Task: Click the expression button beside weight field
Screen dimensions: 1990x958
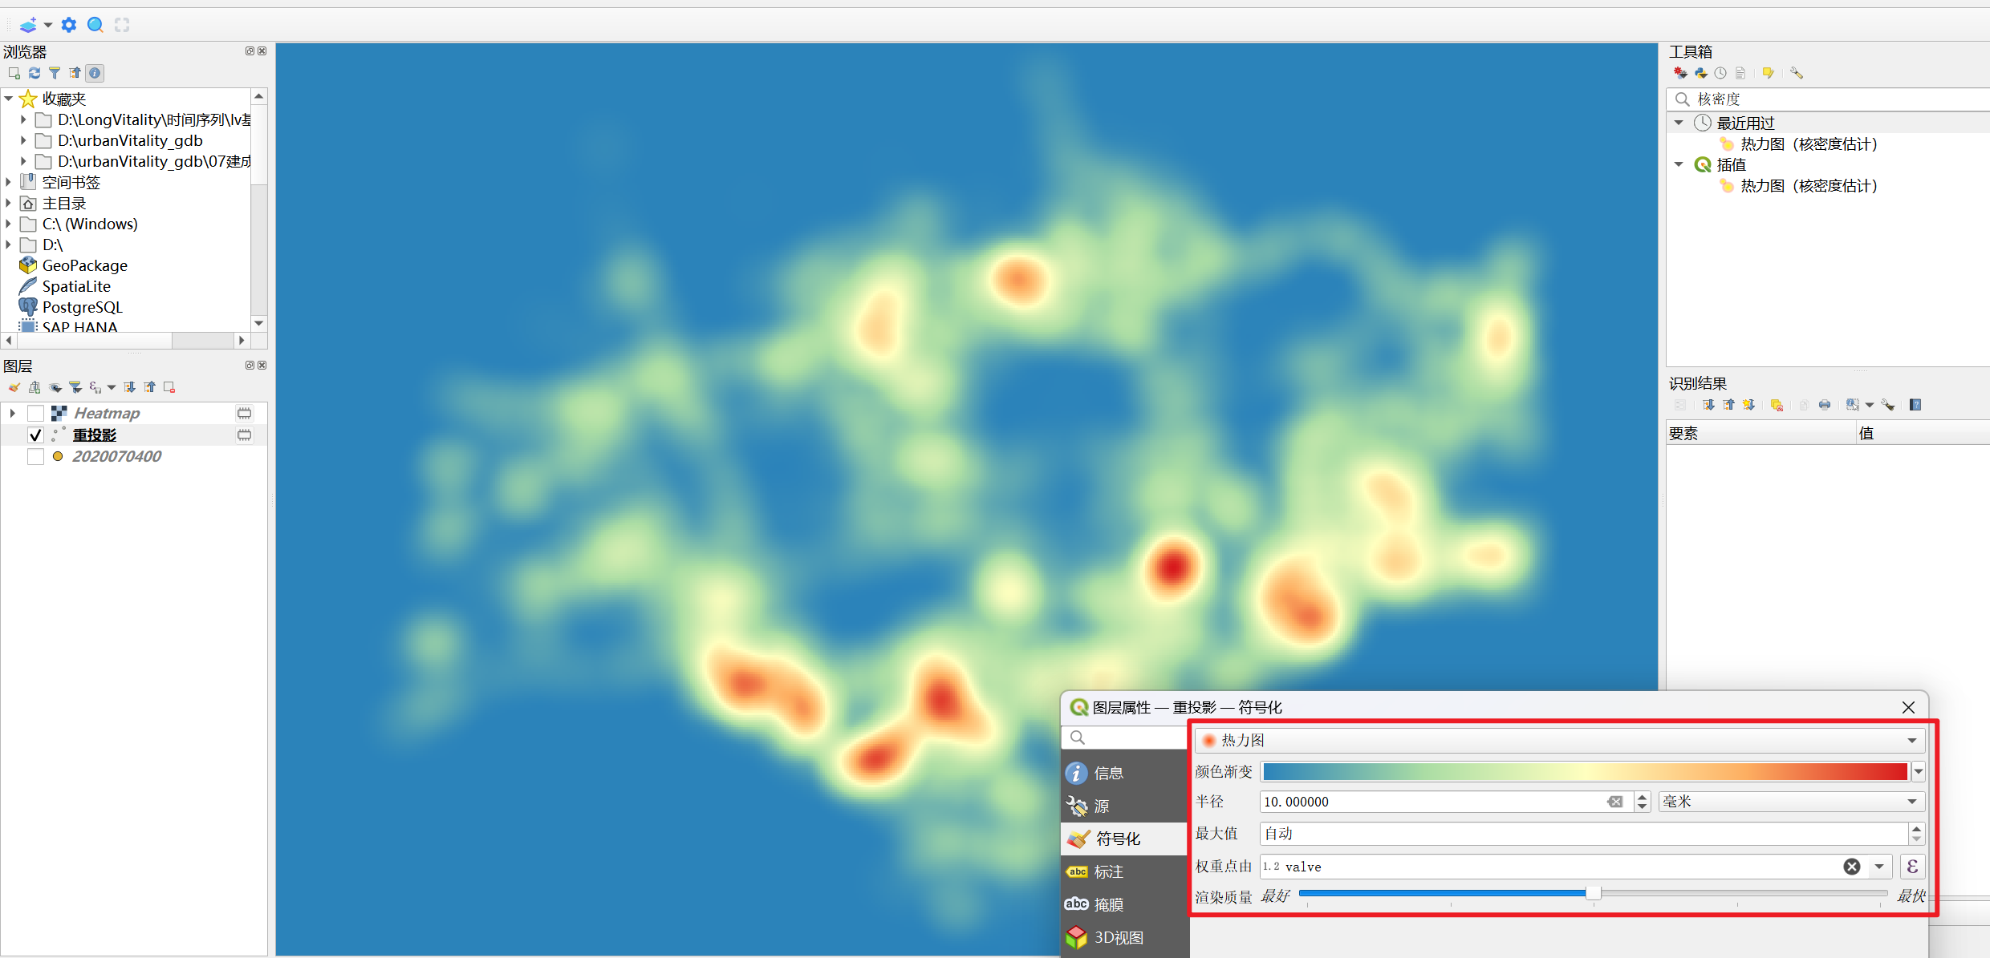Action: pos(1912,867)
